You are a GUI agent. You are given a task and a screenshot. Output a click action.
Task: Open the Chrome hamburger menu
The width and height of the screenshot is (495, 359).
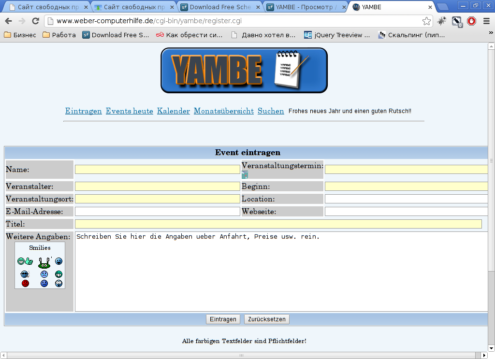point(486,21)
